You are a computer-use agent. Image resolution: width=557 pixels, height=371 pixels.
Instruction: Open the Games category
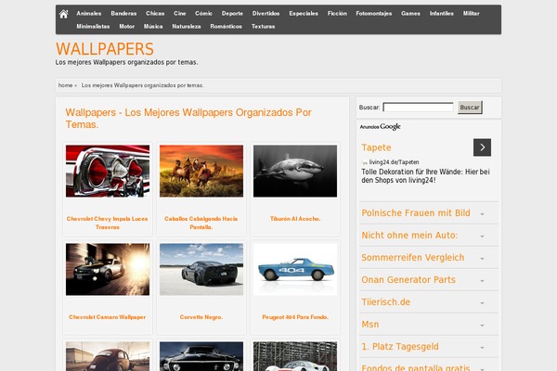[410, 14]
